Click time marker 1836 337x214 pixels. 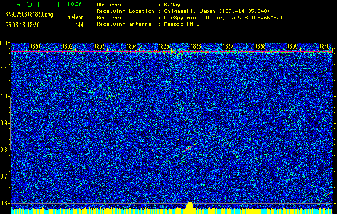(x=196, y=46)
